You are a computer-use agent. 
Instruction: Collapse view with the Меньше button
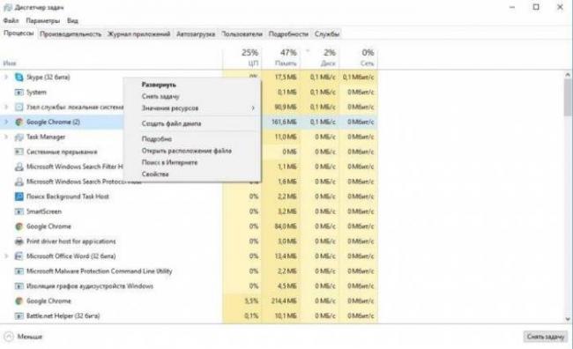(23, 337)
